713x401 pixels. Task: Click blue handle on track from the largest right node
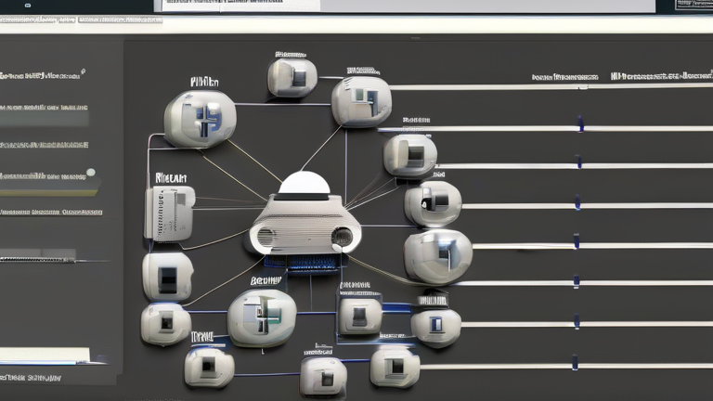[577, 241]
